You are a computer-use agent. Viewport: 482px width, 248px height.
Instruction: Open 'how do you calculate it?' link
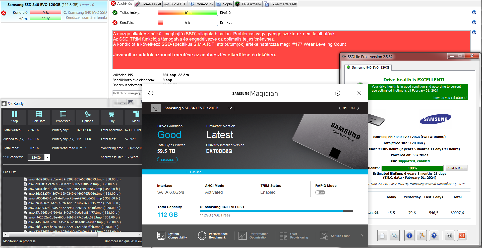tap(450, 98)
